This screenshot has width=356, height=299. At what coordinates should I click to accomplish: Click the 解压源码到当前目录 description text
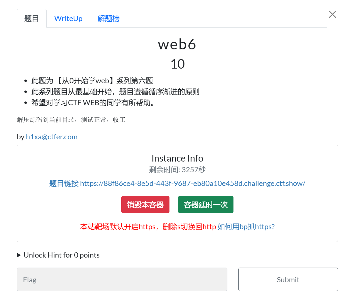pos(71,120)
